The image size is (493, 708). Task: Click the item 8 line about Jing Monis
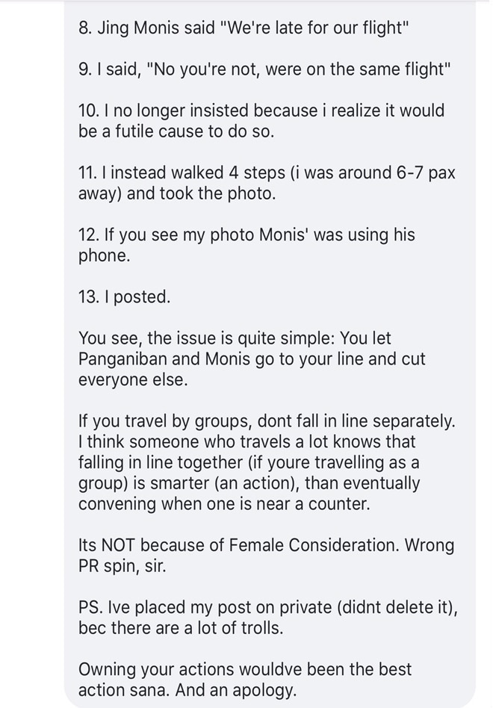tap(244, 28)
